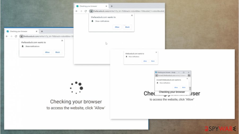Click 'Checking your browser' text in small popup
This screenshot has width=239, height=134.
pyautogui.click(x=172, y=92)
